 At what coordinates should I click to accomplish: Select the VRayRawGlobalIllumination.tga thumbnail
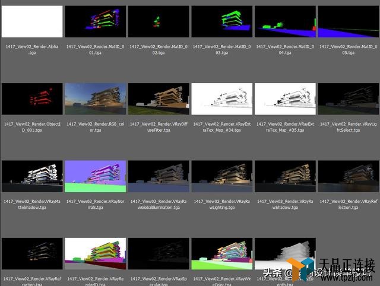159,176
